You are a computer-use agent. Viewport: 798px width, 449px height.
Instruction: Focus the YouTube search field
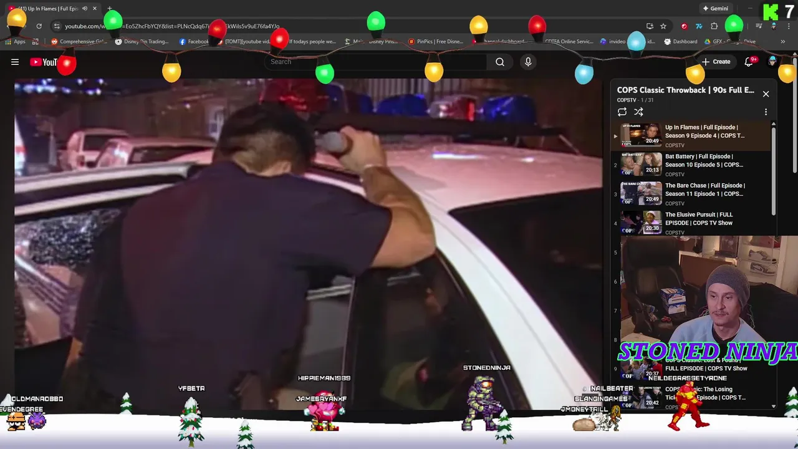coord(377,62)
